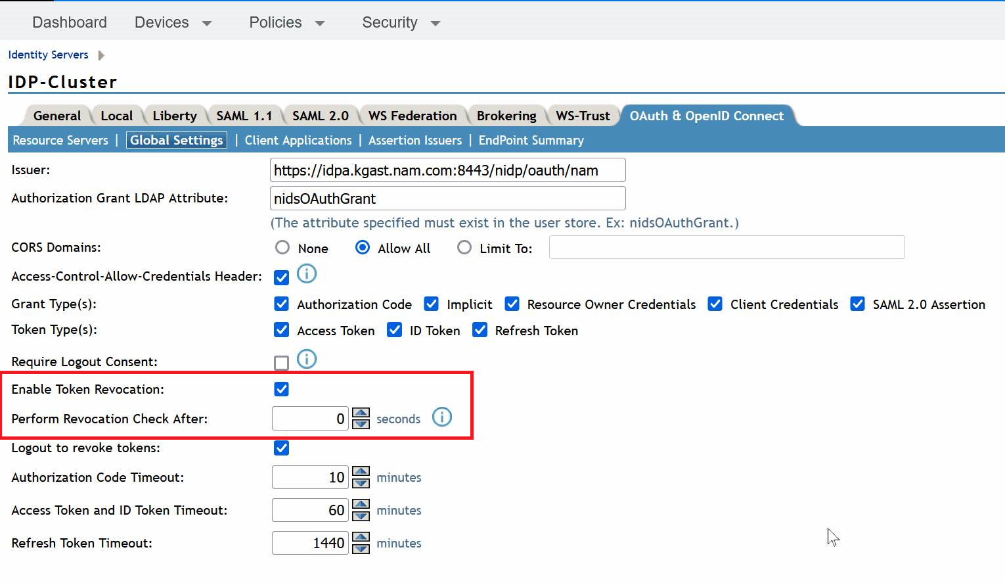Increment Access Token and ID Token Timeout
The height and width of the screenshot is (583, 1005).
pyautogui.click(x=360, y=505)
